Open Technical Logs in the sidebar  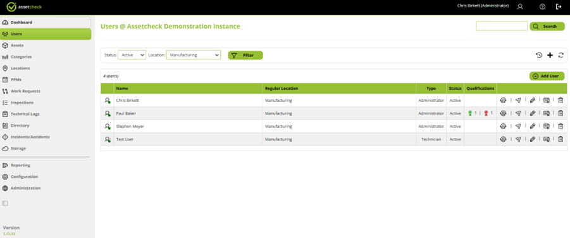tap(46, 114)
